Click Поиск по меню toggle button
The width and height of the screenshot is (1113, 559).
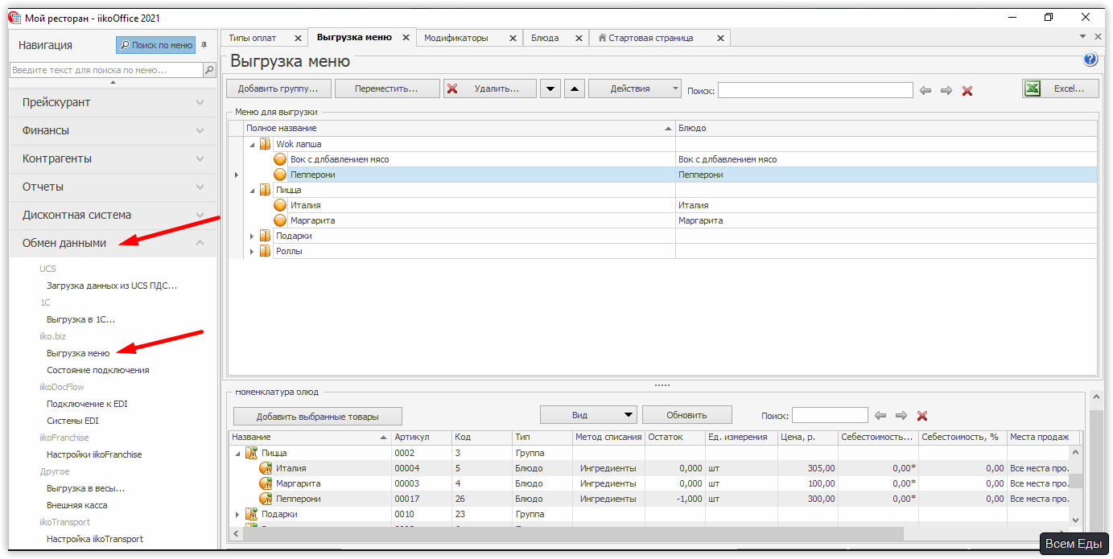point(155,45)
